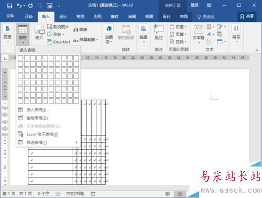Open ribbon display options icon
Screen dimensions: 262x198
209,5
